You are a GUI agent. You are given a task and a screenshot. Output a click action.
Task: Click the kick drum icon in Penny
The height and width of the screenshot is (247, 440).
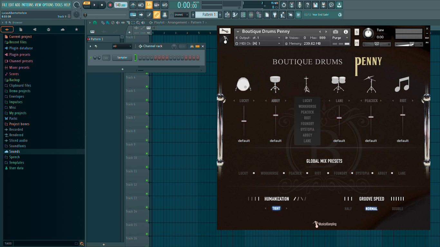(x=243, y=84)
